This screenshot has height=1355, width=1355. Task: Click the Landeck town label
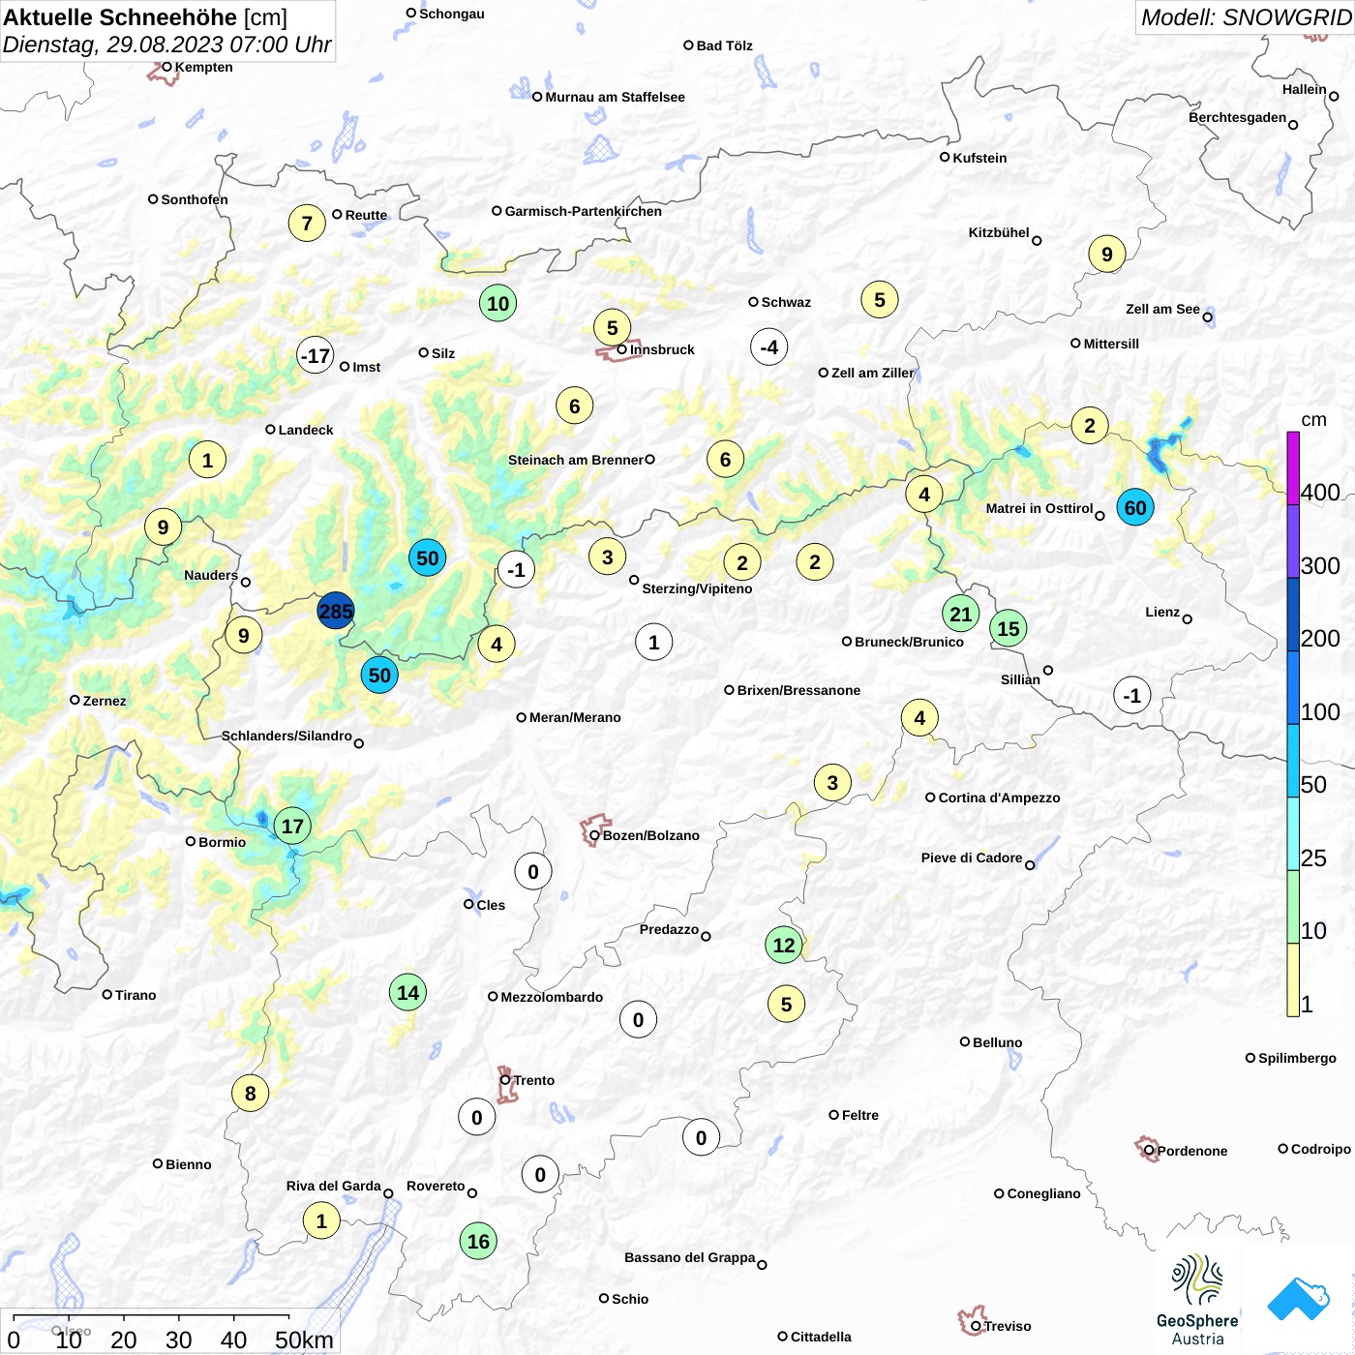[306, 430]
